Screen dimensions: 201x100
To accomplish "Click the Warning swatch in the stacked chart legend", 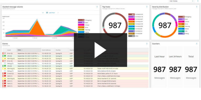I will pos(81,30).
